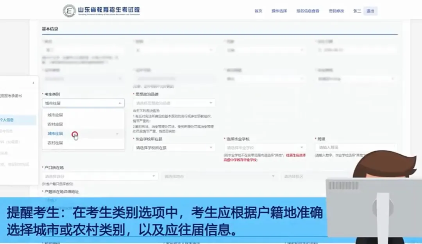The width and height of the screenshot is (422, 244).
Task: Click the 户口所在地 field label
Action: pyautogui.click(x=53, y=168)
